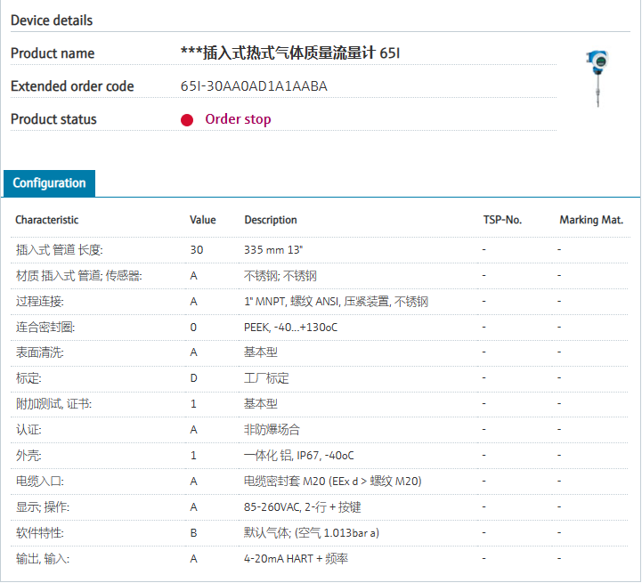Click the Device details heading
Viewport: 642px width, 583px height.
coord(52,20)
